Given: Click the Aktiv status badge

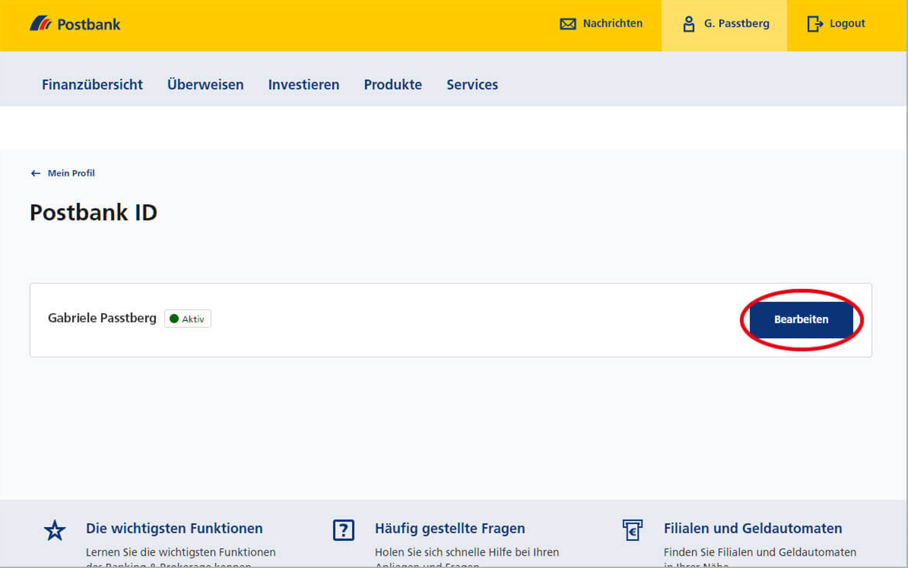Looking at the screenshot, I should tap(188, 319).
